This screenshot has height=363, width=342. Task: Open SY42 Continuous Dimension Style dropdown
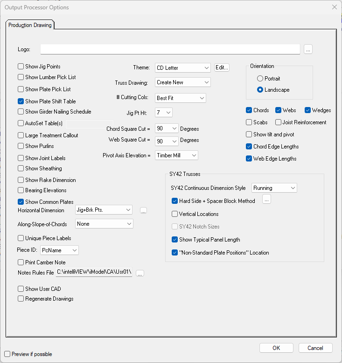274,188
